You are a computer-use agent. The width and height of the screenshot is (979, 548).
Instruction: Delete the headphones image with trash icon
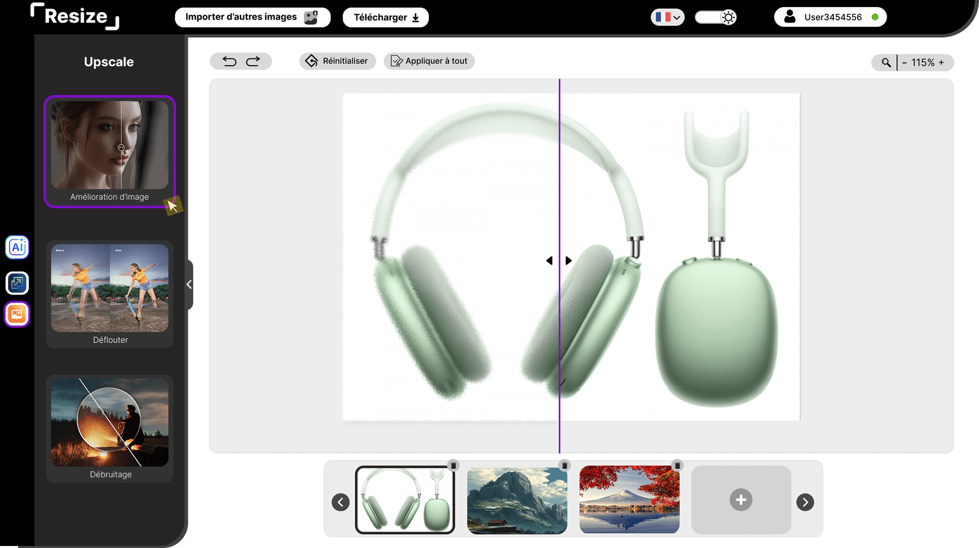click(453, 465)
